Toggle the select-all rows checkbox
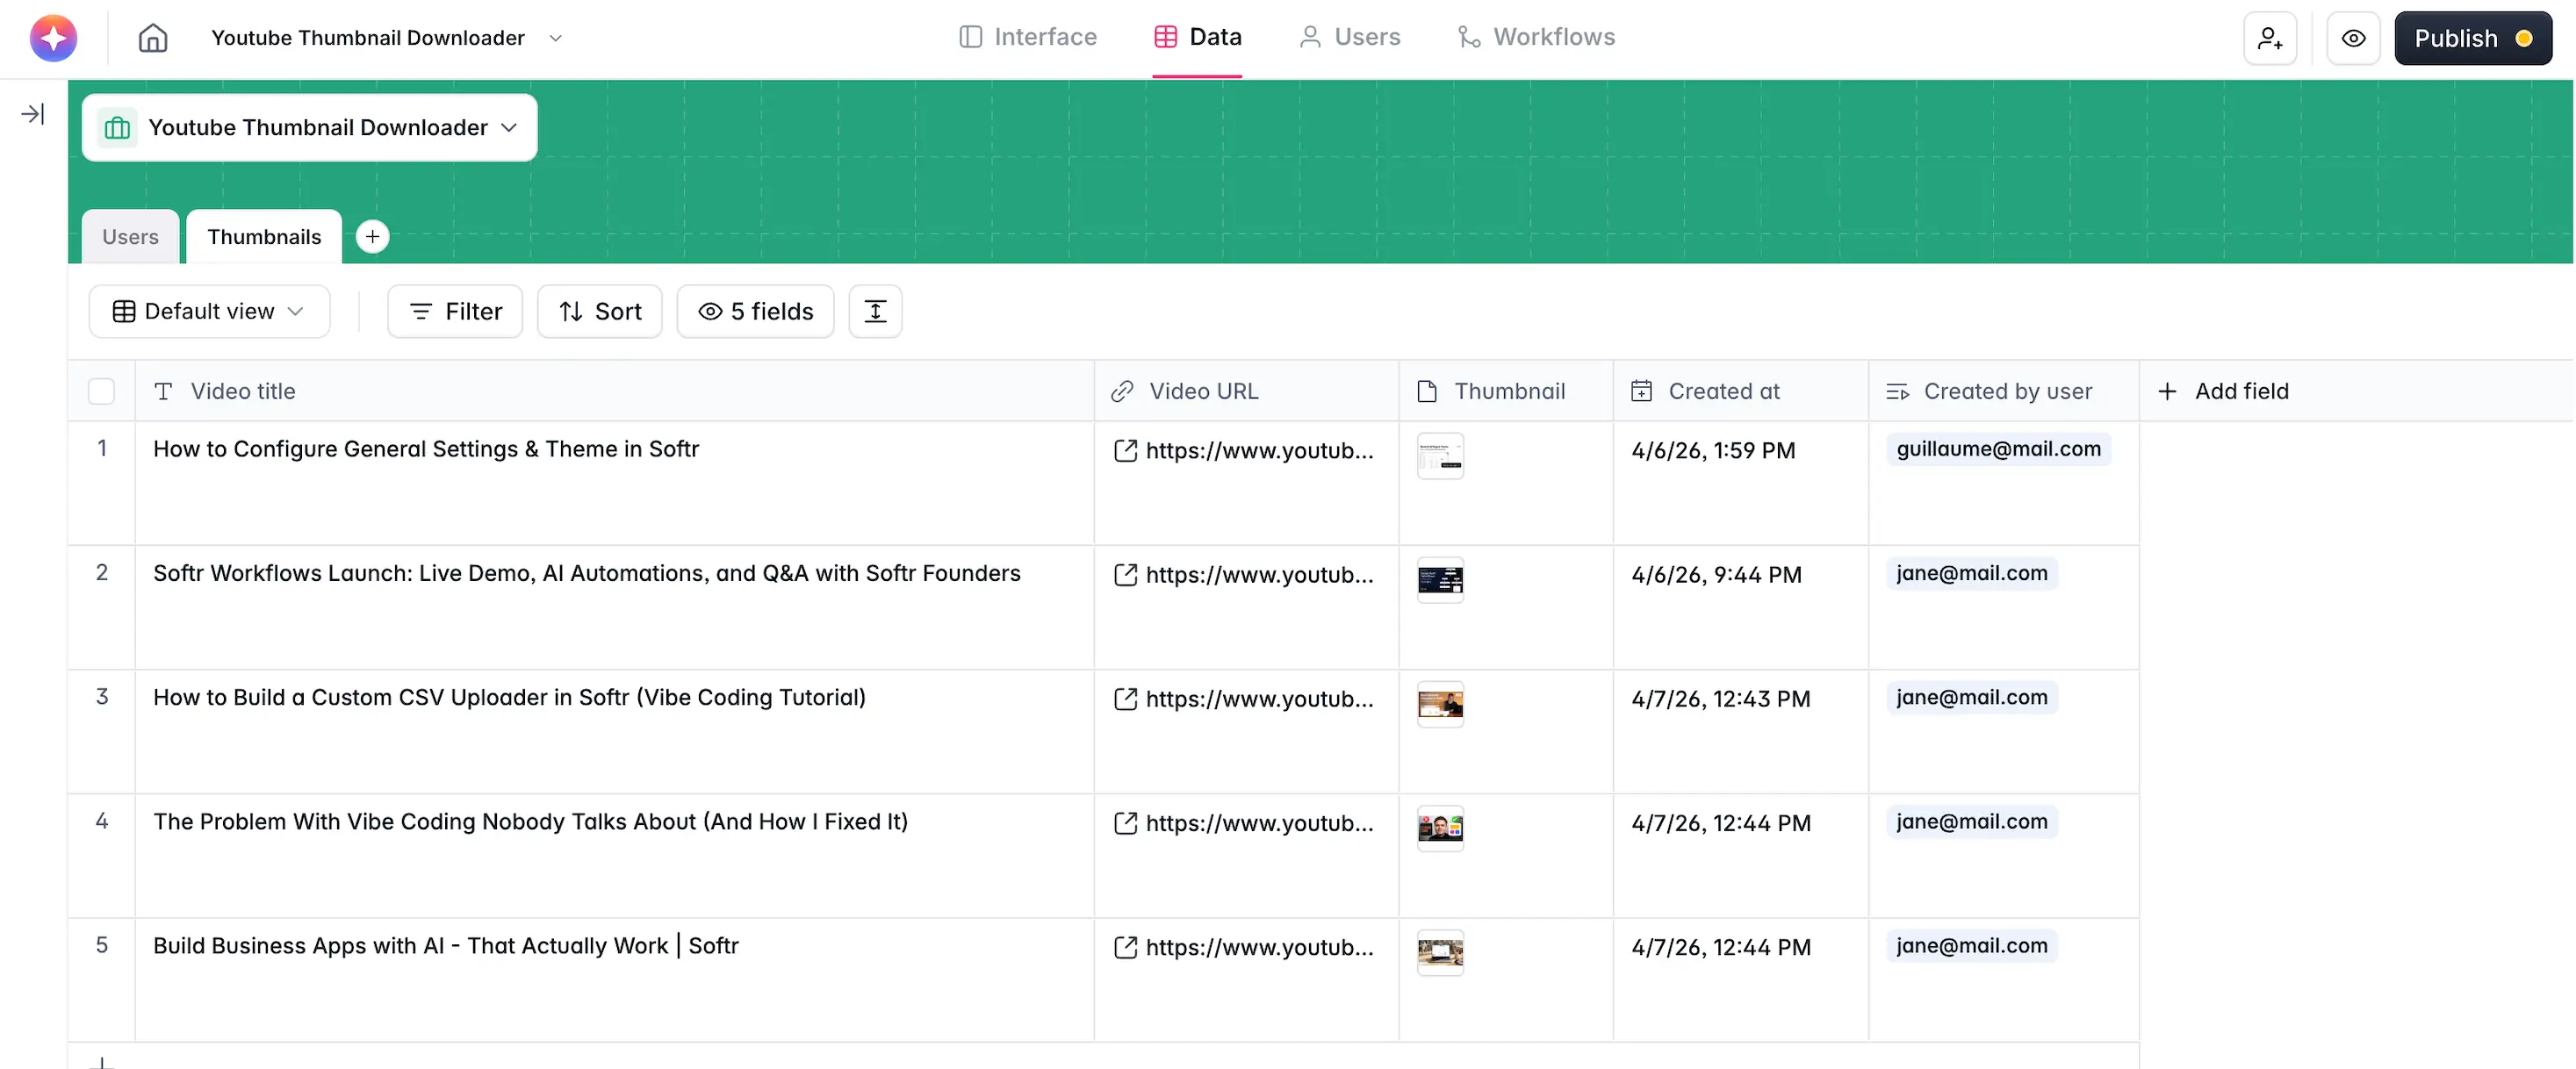 (101, 391)
